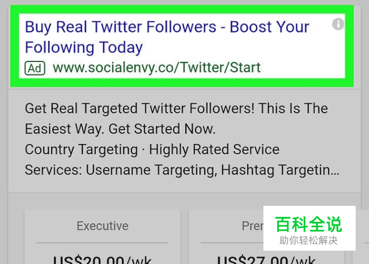Click the "Country Targeting" callout text
This screenshot has width=369, height=264.
click(81, 150)
